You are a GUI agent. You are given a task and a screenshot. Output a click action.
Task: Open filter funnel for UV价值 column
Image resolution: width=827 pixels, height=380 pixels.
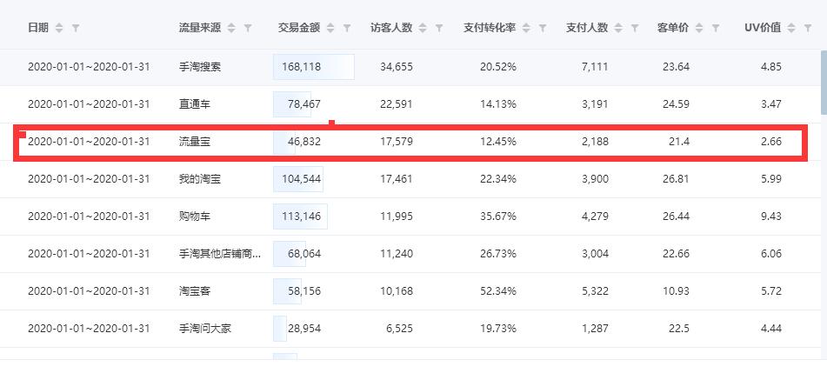click(x=808, y=28)
